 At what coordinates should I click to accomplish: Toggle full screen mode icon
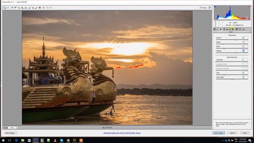click(x=210, y=8)
